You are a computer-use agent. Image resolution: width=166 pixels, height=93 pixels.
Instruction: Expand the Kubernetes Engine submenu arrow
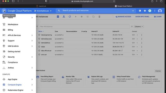pyautogui.click(x=32, y=90)
